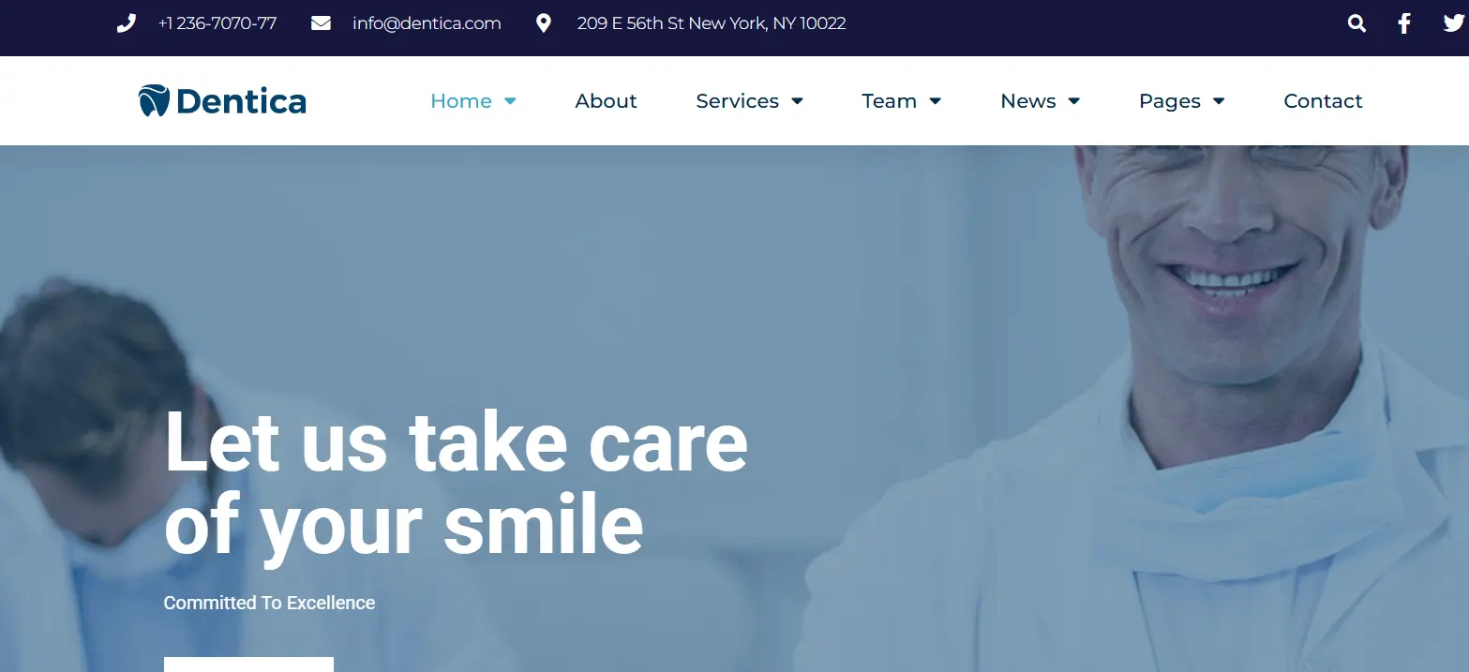1469x672 pixels.
Task: Click the phone number +1 236-7070-77
Action: (217, 23)
